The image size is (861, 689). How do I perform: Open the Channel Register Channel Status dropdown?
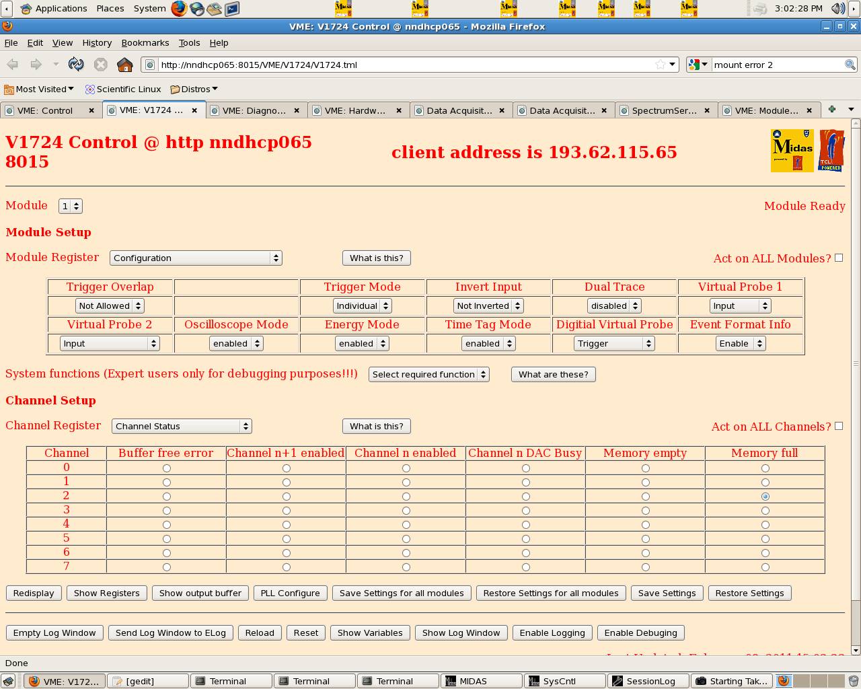(x=182, y=426)
